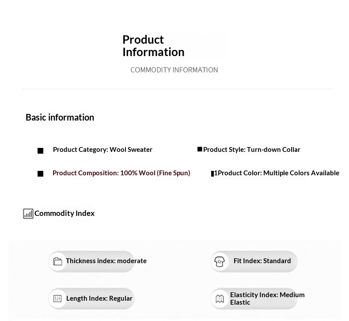Click Product Color: Multiple Colors Available text
The image size is (349, 321).
pos(278,173)
